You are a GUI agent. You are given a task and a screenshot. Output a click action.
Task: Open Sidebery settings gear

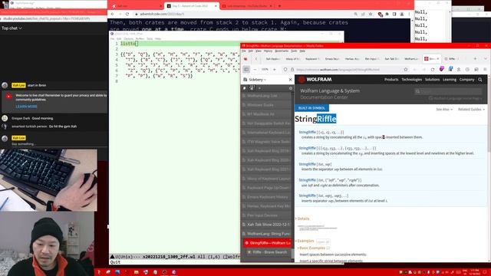(291, 88)
